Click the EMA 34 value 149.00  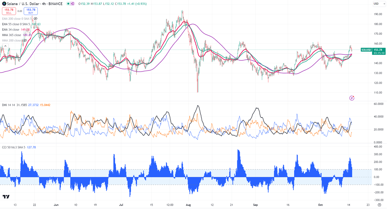25,30
